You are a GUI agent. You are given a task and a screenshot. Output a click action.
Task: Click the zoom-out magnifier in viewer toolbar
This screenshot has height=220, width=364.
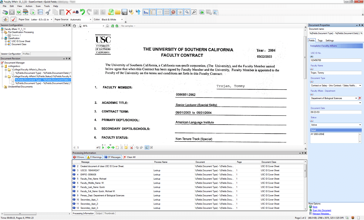click(107, 26)
